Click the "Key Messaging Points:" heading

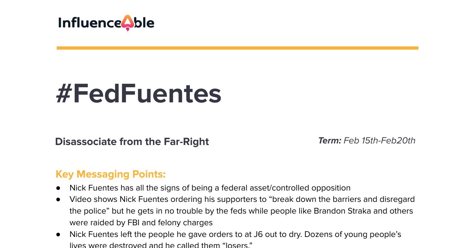tap(110, 174)
